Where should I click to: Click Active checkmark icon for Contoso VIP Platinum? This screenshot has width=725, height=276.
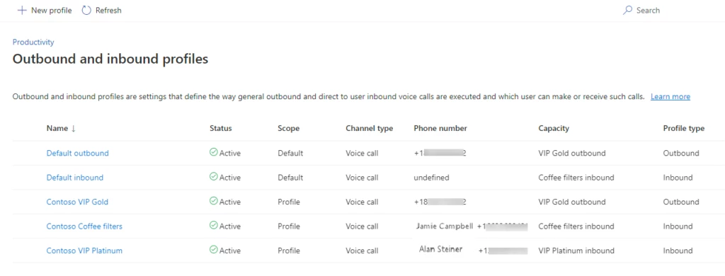pyautogui.click(x=214, y=250)
